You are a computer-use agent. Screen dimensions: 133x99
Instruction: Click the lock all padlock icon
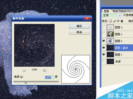coord(122,21)
